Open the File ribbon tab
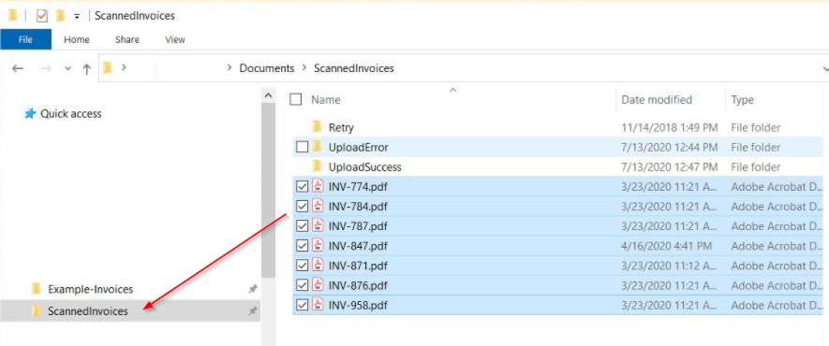Image resolution: width=829 pixels, height=346 pixels. click(25, 39)
